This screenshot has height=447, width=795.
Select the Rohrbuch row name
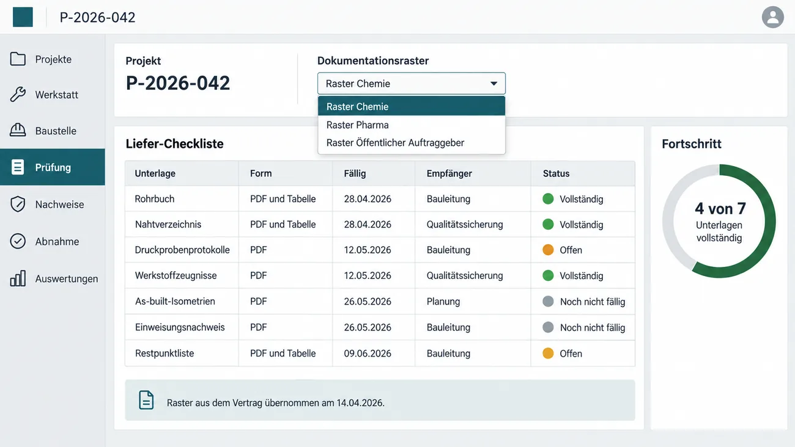click(x=155, y=199)
